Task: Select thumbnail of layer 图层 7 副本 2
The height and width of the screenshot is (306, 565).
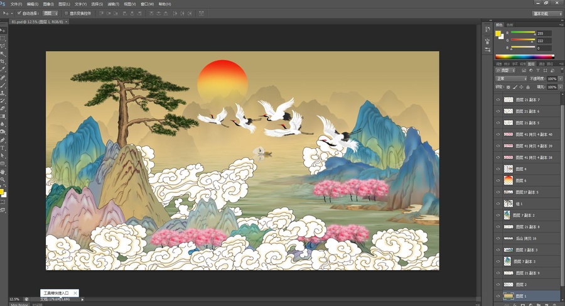Action: (507, 215)
